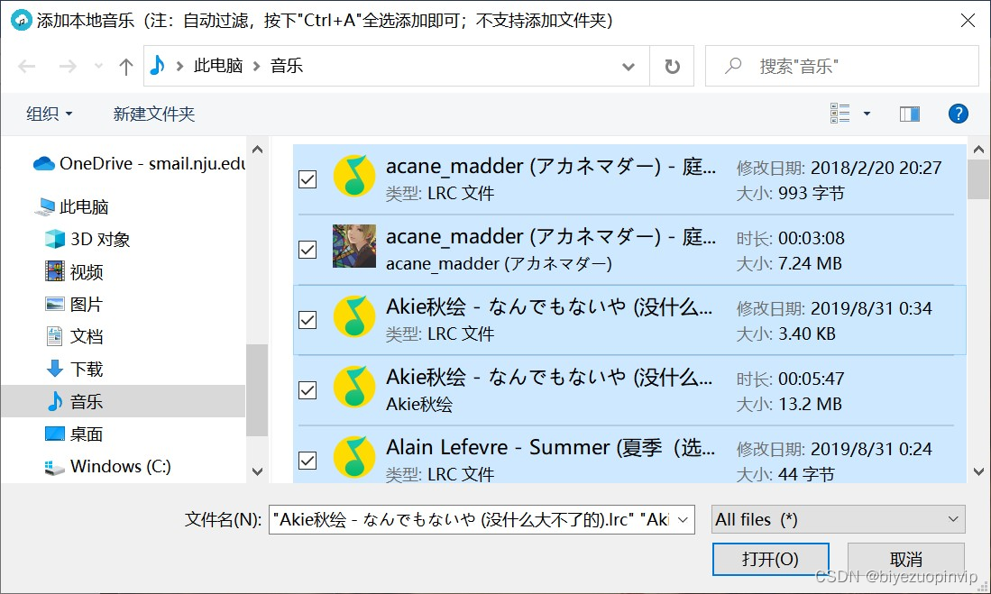
Task: Click the 取消 button
Action: [906, 559]
